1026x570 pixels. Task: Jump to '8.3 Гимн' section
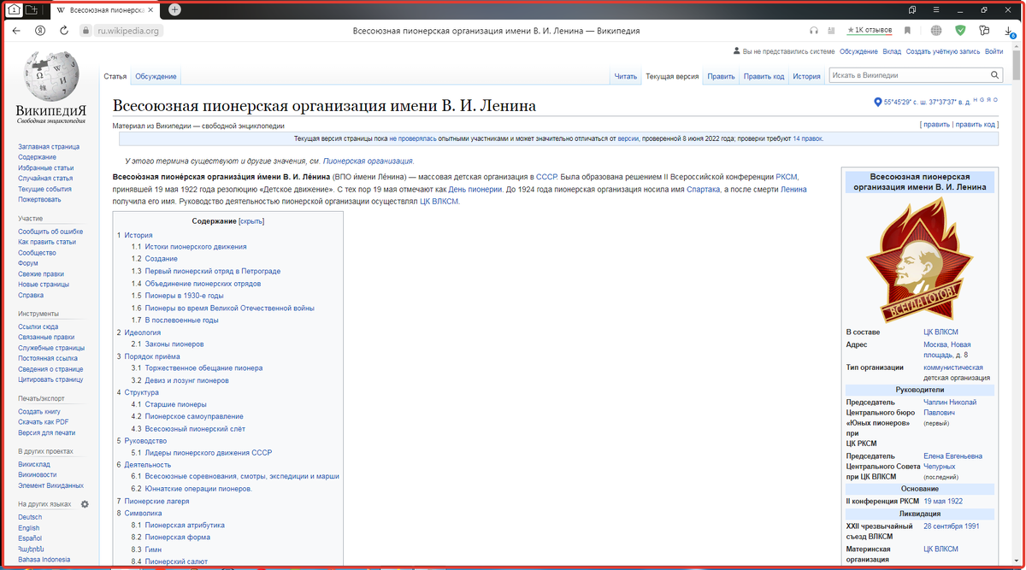(147, 549)
